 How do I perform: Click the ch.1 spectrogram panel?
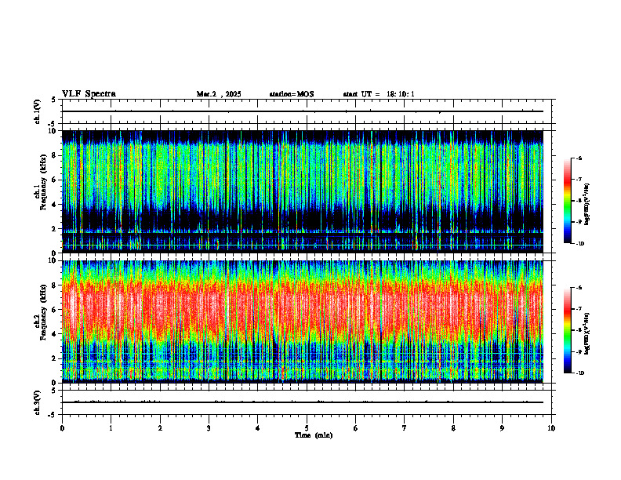(x=303, y=191)
